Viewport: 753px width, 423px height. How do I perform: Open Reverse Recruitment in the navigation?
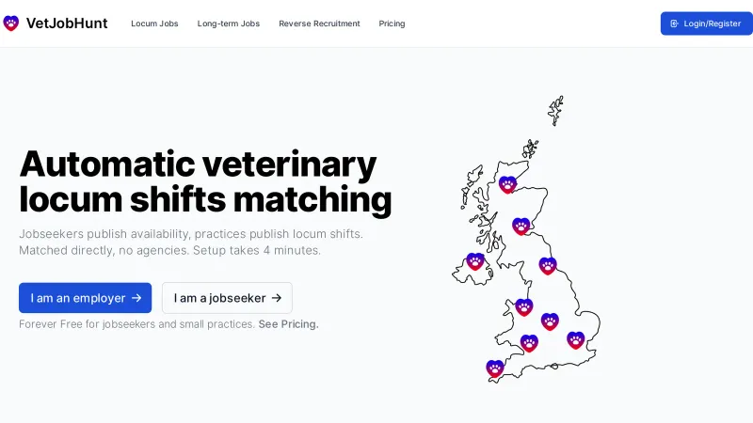319,23
